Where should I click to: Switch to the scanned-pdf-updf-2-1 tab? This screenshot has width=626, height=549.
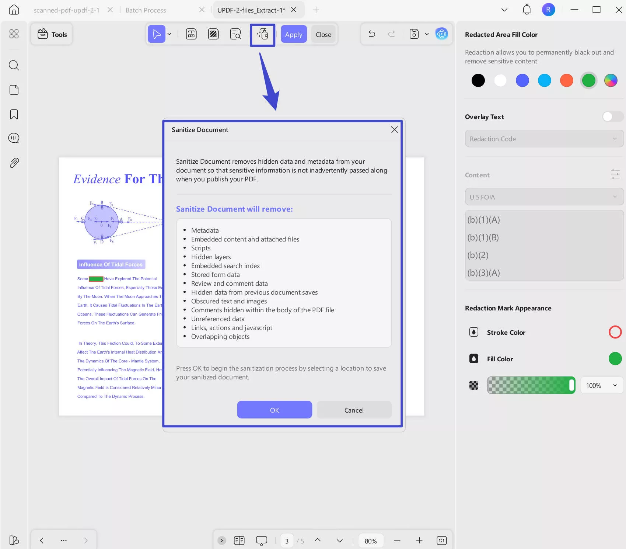pos(67,10)
